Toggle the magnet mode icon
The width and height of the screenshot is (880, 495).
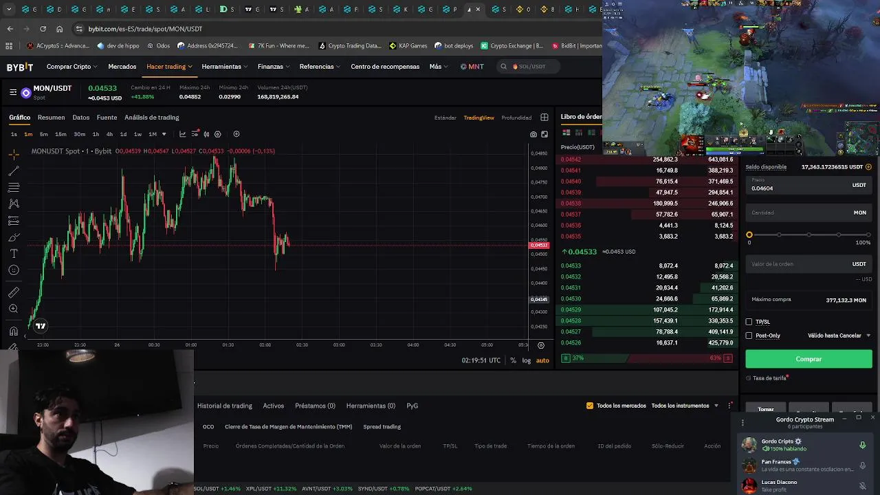(x=14, y=331)
